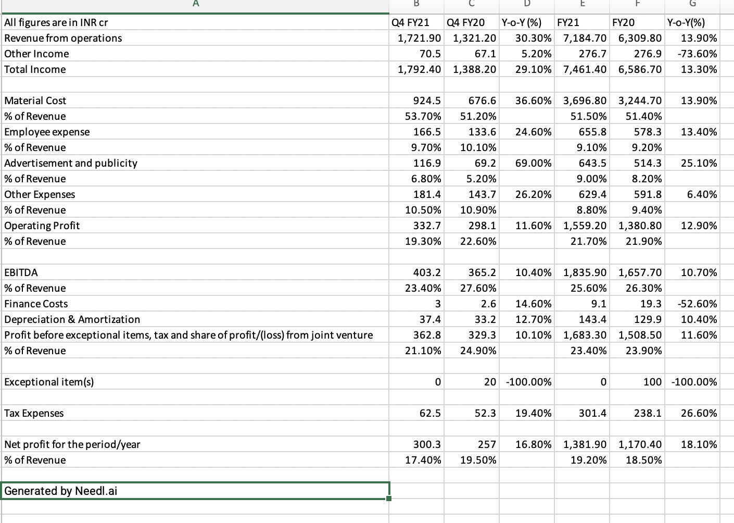
Task: Click the 'Depreciation & Amortization' label cell
Action: click(x=195, y=319)
